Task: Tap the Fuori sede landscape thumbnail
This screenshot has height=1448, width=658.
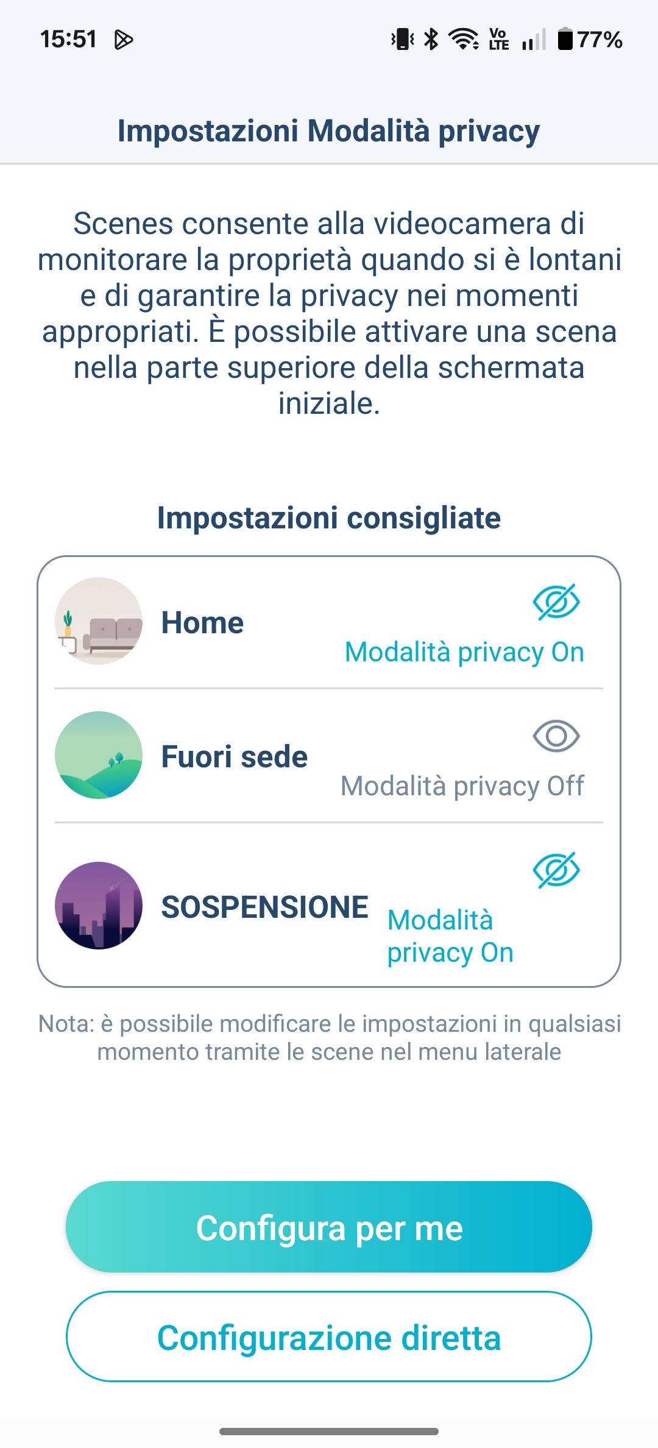Action: pos(99,755)
